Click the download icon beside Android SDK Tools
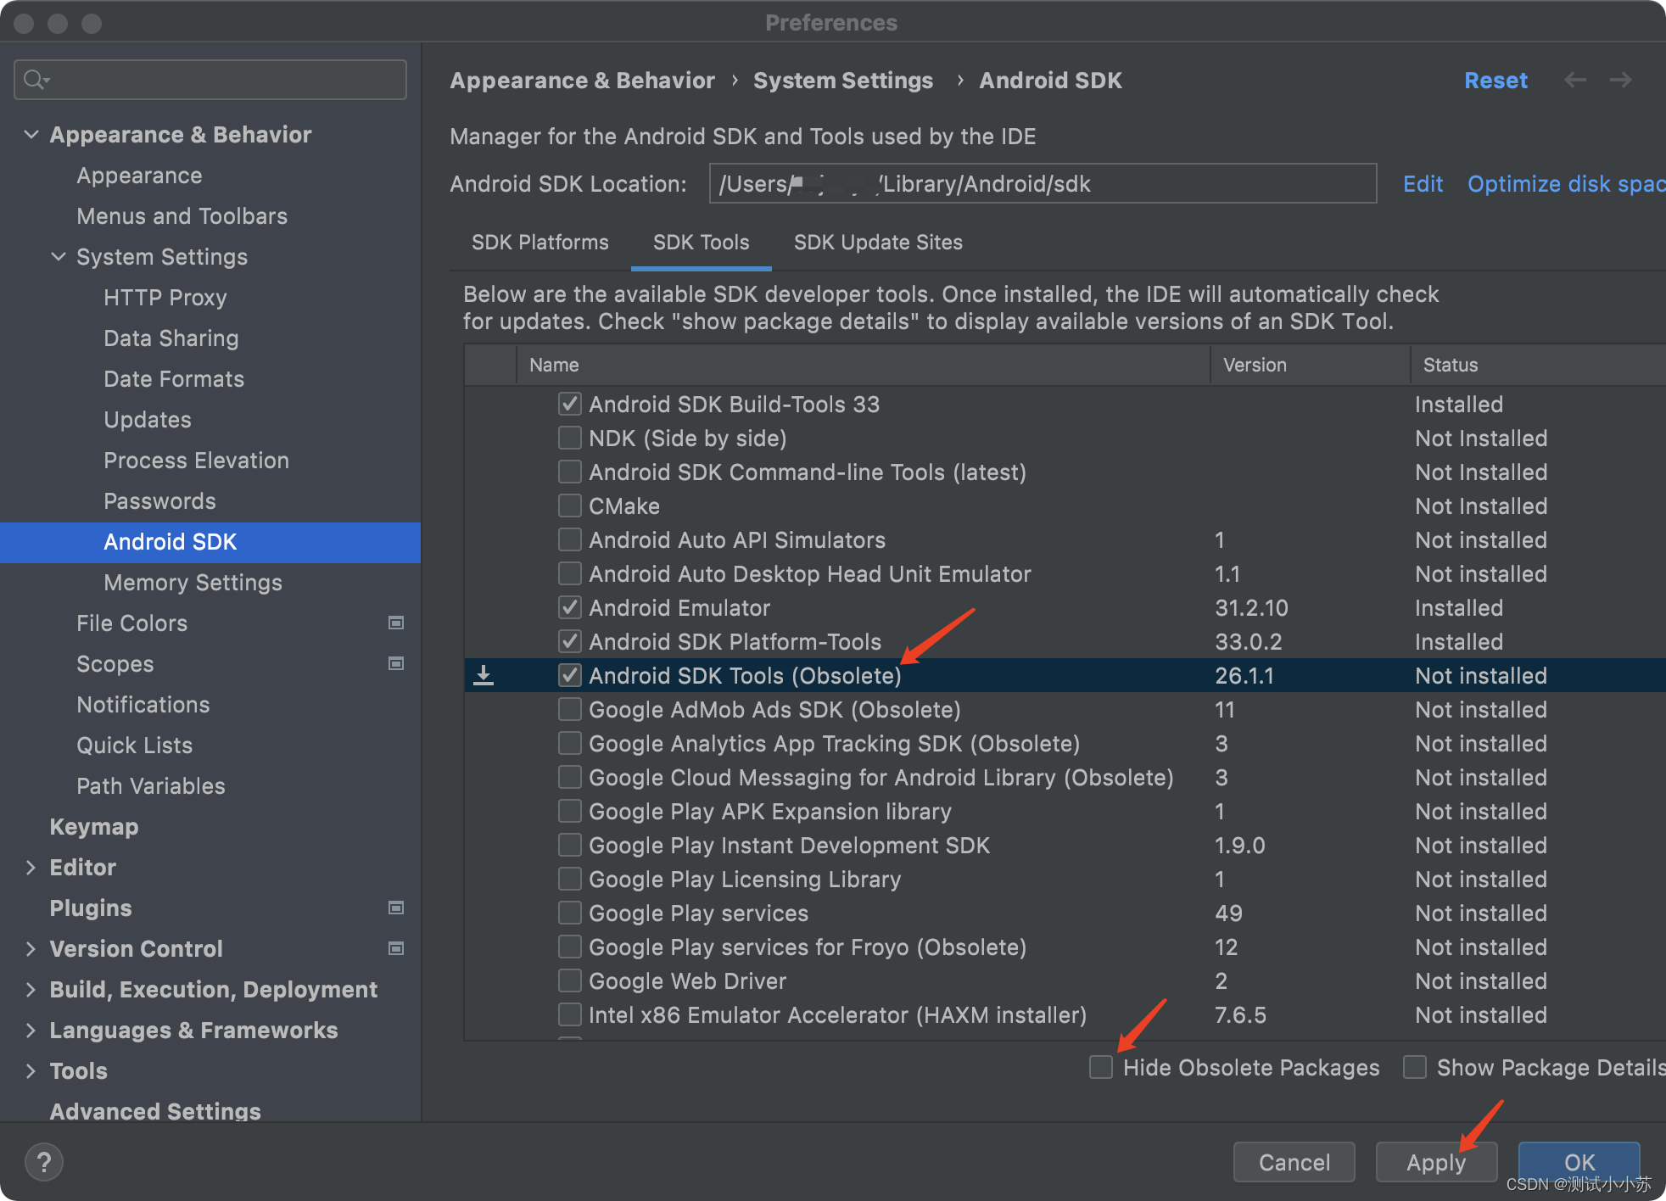Image resolution: width=1666 pixels, height=1201 pixels. point(484,676)
